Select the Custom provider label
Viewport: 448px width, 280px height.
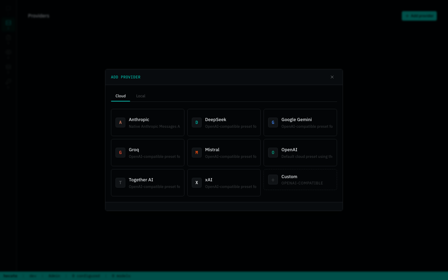tap(289, 177)
